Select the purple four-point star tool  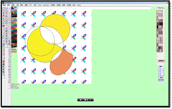[6, 29]
